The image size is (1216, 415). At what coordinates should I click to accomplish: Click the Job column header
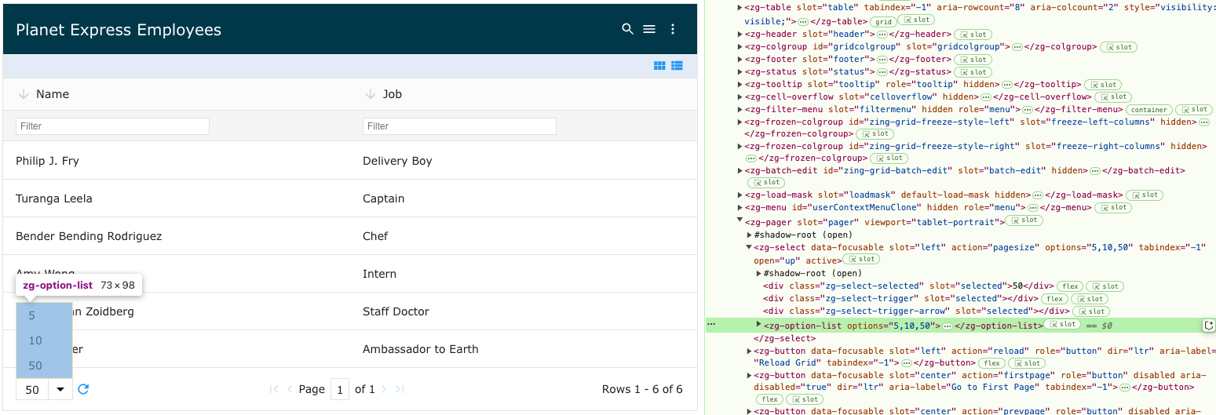click(x=524, y=94)
